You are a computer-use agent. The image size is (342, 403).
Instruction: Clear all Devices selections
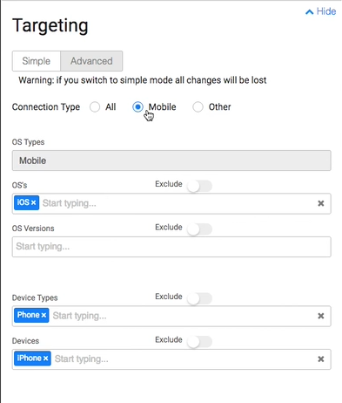point(321,359)
